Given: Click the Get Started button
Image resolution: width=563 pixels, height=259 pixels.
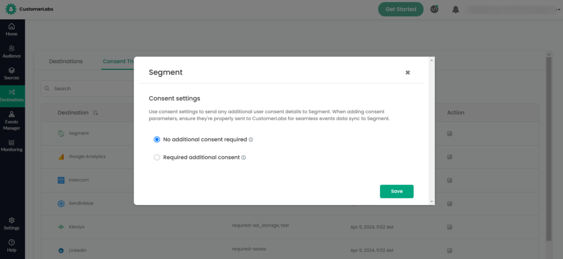Looking at the screenshot, I should click(x=401, y=9).
